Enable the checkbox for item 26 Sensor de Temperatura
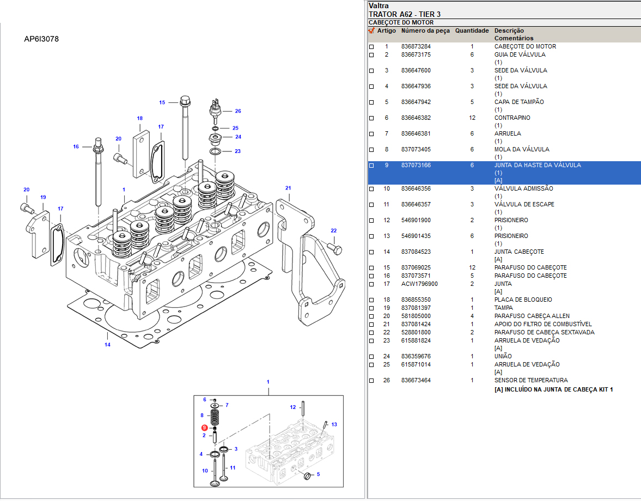641x501 pixels. (371, 381)
